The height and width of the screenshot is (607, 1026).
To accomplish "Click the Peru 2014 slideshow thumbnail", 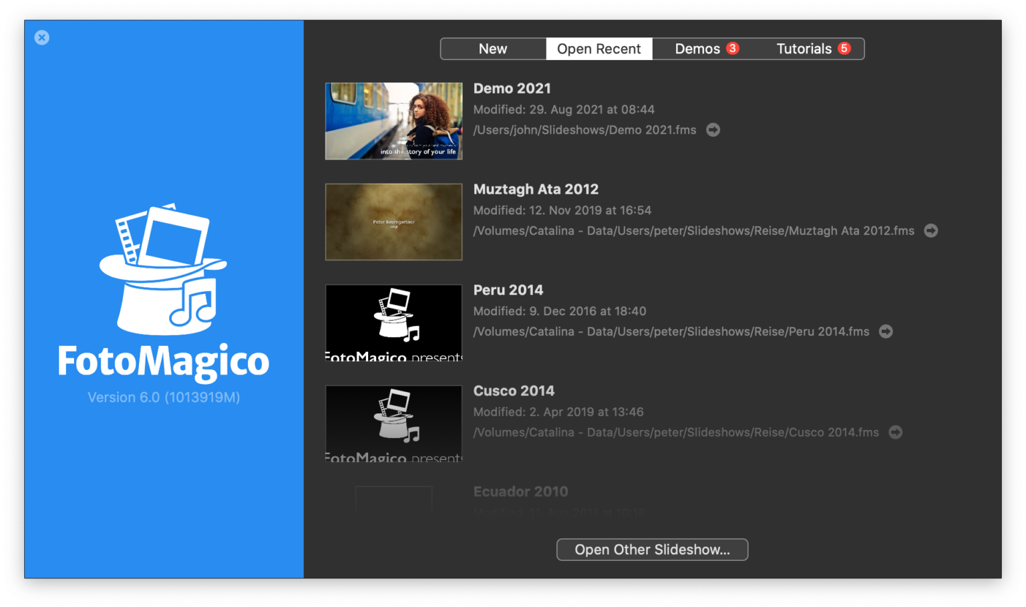I will [x=393, y=323].
